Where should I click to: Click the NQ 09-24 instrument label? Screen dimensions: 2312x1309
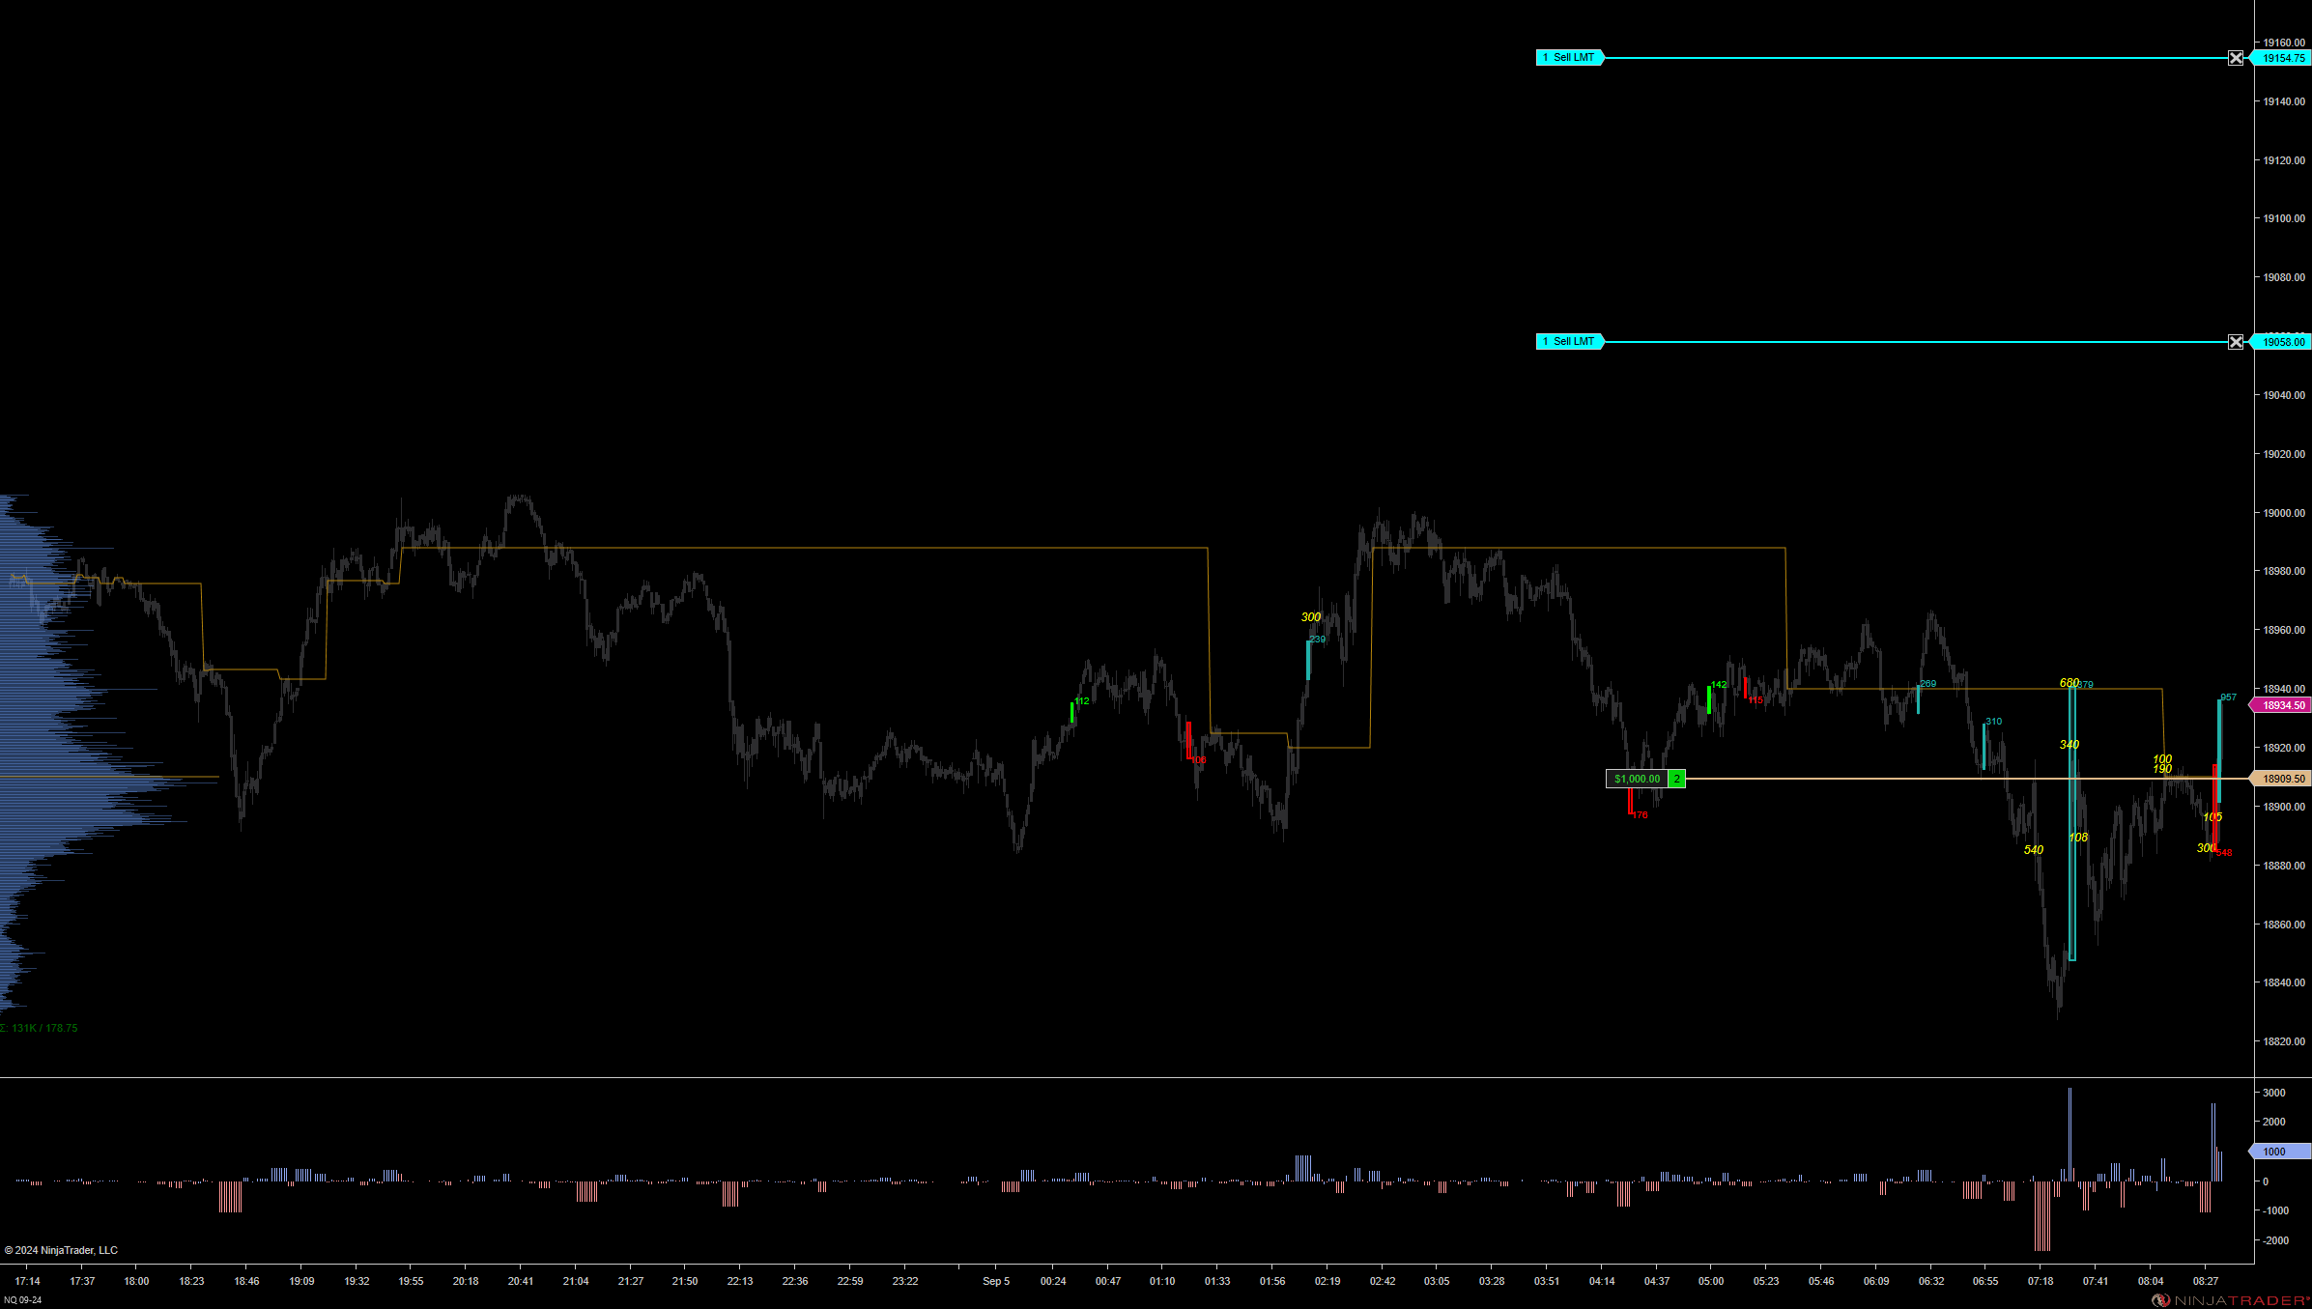click(x=22, y=1300)
